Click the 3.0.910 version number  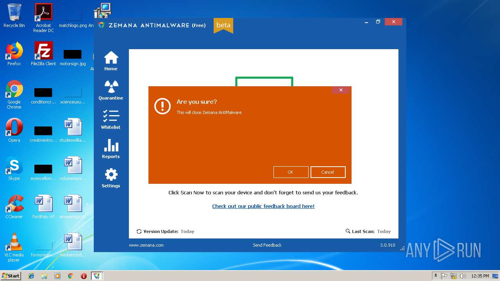[x=387, y=245]
